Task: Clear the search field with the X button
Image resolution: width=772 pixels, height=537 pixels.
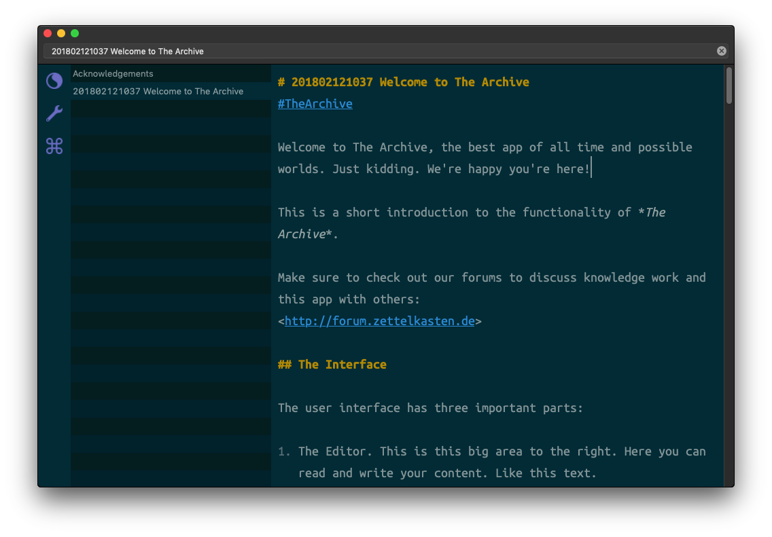Action: (x=721, y=51)
